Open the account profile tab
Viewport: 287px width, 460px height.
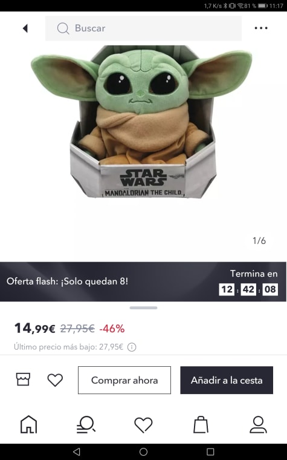click(x=258, y=424)
